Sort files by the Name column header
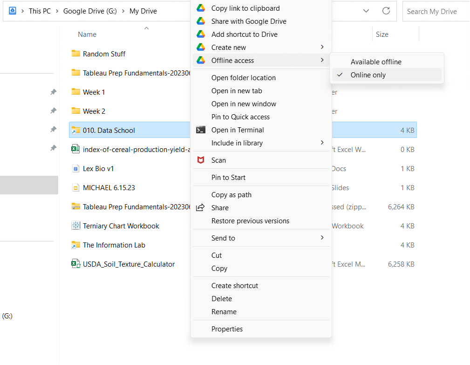 (x=87, y=34)
